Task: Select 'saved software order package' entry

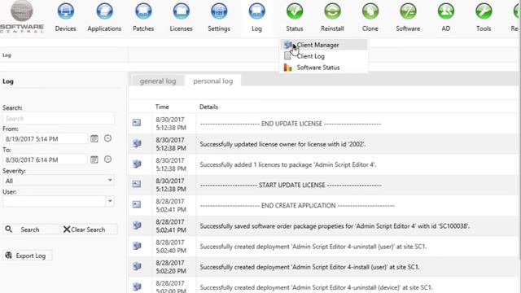Action: 335,226
